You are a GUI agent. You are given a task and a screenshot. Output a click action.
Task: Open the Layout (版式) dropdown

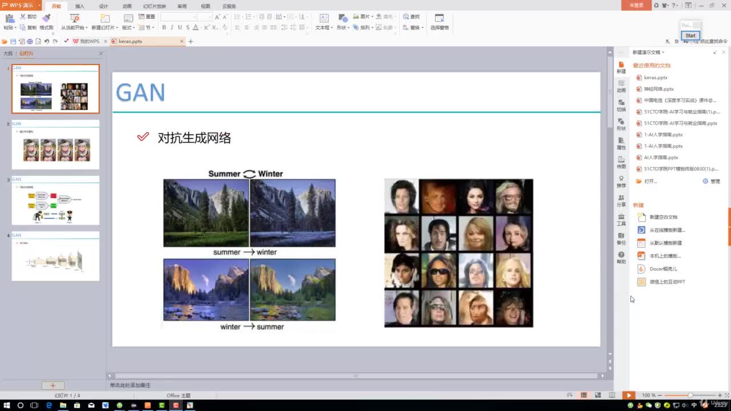128,27
